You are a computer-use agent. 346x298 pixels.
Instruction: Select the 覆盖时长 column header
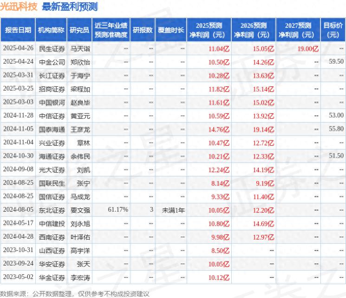point(171,30)
